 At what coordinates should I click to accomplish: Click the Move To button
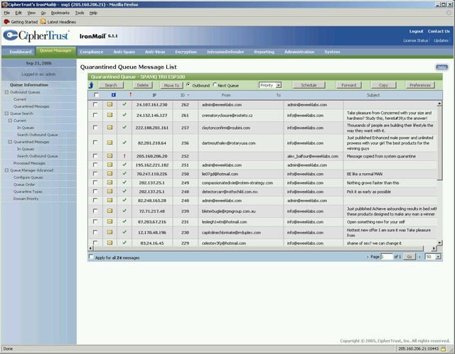[x=171, y=85]
